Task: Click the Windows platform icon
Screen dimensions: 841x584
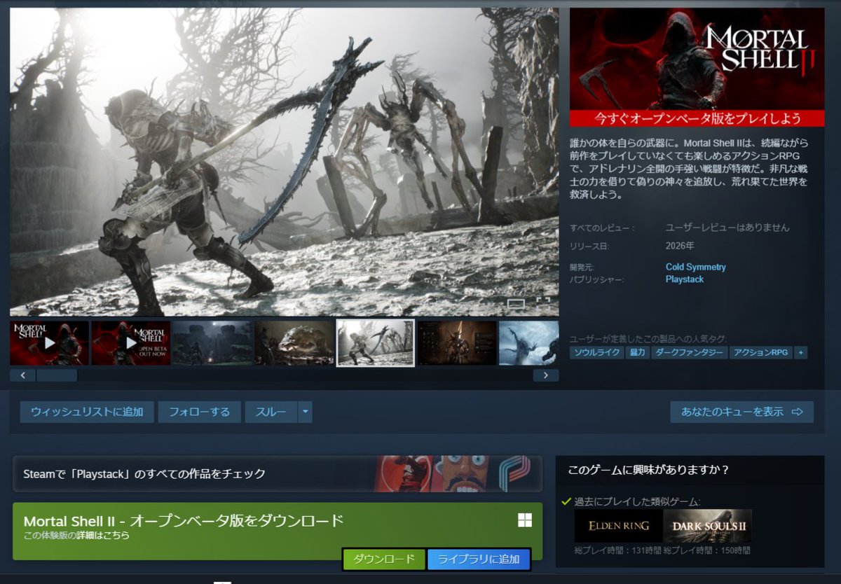Action: coord(524,520)
